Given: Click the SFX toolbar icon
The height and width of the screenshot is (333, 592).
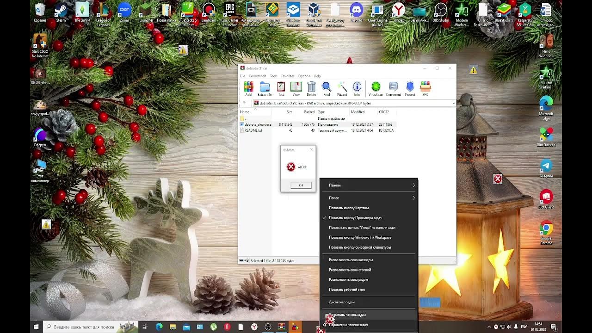Looking at the screenshot, I should pyautogui.click(x=425, y=89).
